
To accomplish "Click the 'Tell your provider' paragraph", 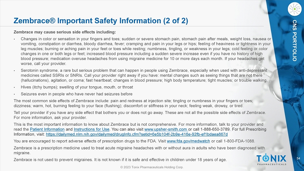I will point(136,114).
